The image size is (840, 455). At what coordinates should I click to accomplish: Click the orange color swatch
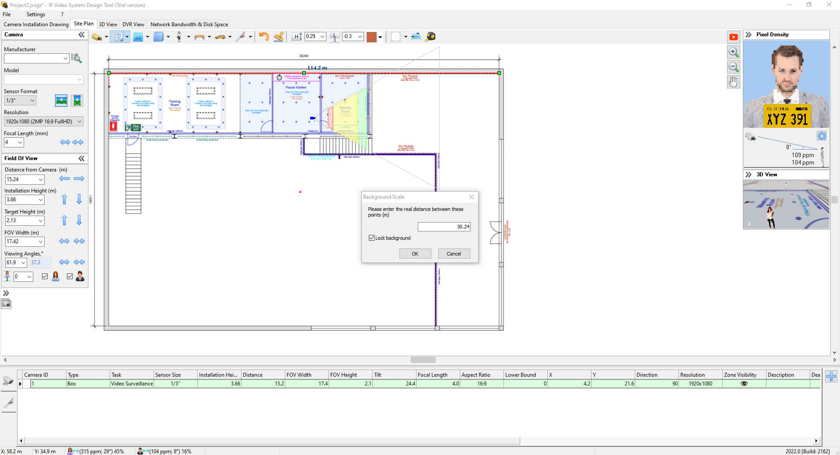pos(371,37)
